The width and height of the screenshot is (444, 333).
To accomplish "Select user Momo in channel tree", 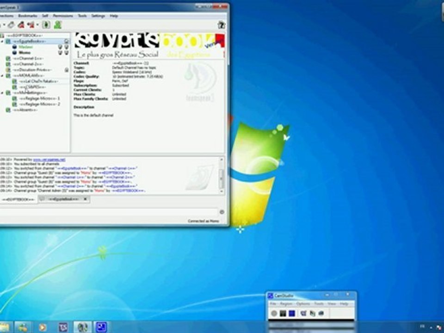I will tap(25, 53).
